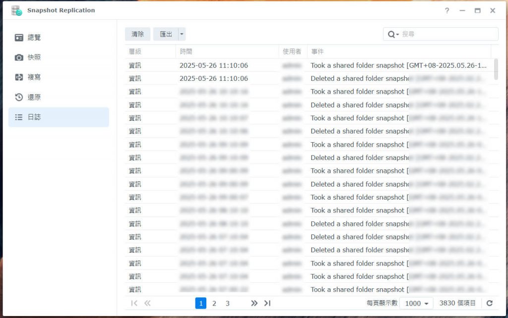Focus the 搜尋 search input field
Image resolution: width=508 pixels, height=318 pixels.
tap(448, 34)
